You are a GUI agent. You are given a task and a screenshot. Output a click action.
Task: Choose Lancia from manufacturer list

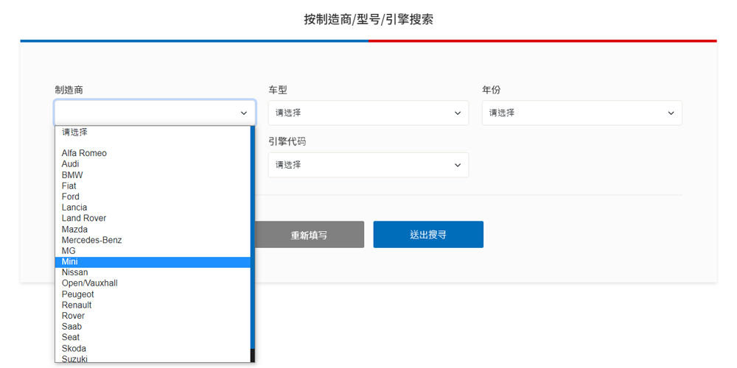(153, 208)
